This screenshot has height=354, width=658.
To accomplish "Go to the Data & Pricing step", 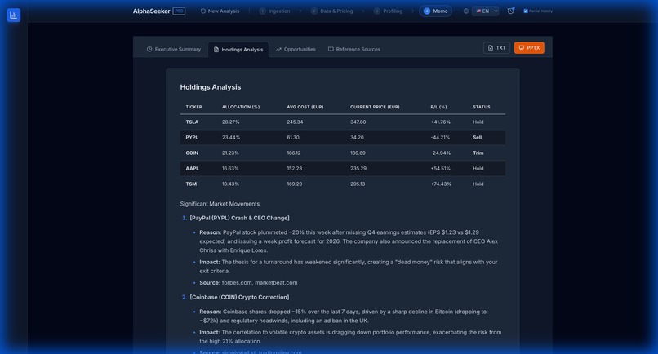I will point(332,11).
